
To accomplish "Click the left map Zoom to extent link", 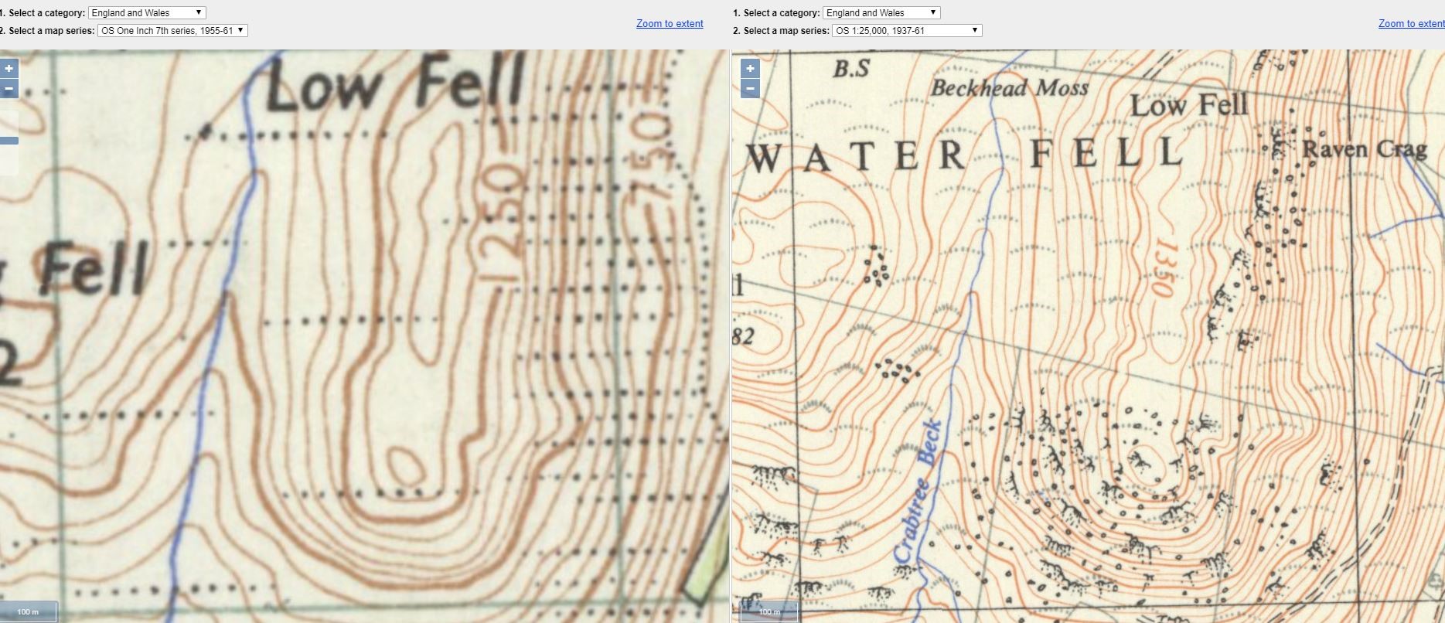I will click(x=670, y=24).
